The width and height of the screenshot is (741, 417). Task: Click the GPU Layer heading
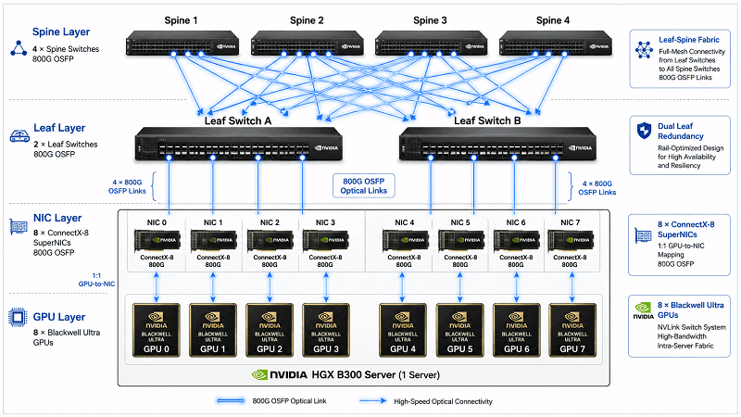coord(59,317)
